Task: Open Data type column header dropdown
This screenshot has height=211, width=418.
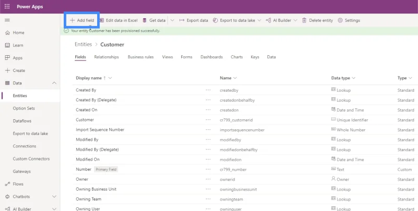Action: [x=354, y=78]
